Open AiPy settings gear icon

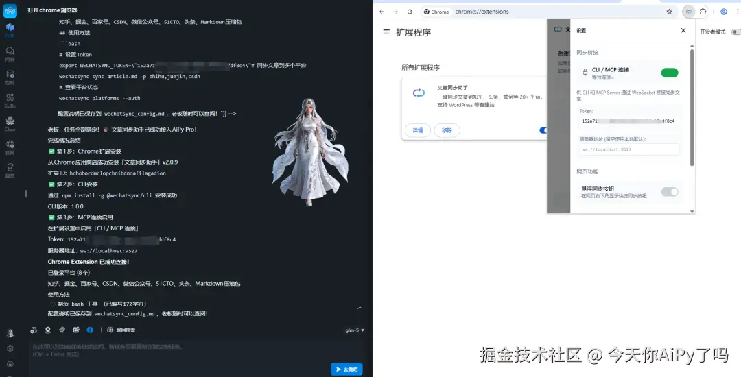(10, 349)
